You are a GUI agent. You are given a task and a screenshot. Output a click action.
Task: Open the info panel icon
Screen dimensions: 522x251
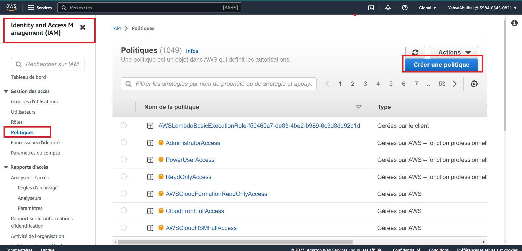(x=514, y=23)
